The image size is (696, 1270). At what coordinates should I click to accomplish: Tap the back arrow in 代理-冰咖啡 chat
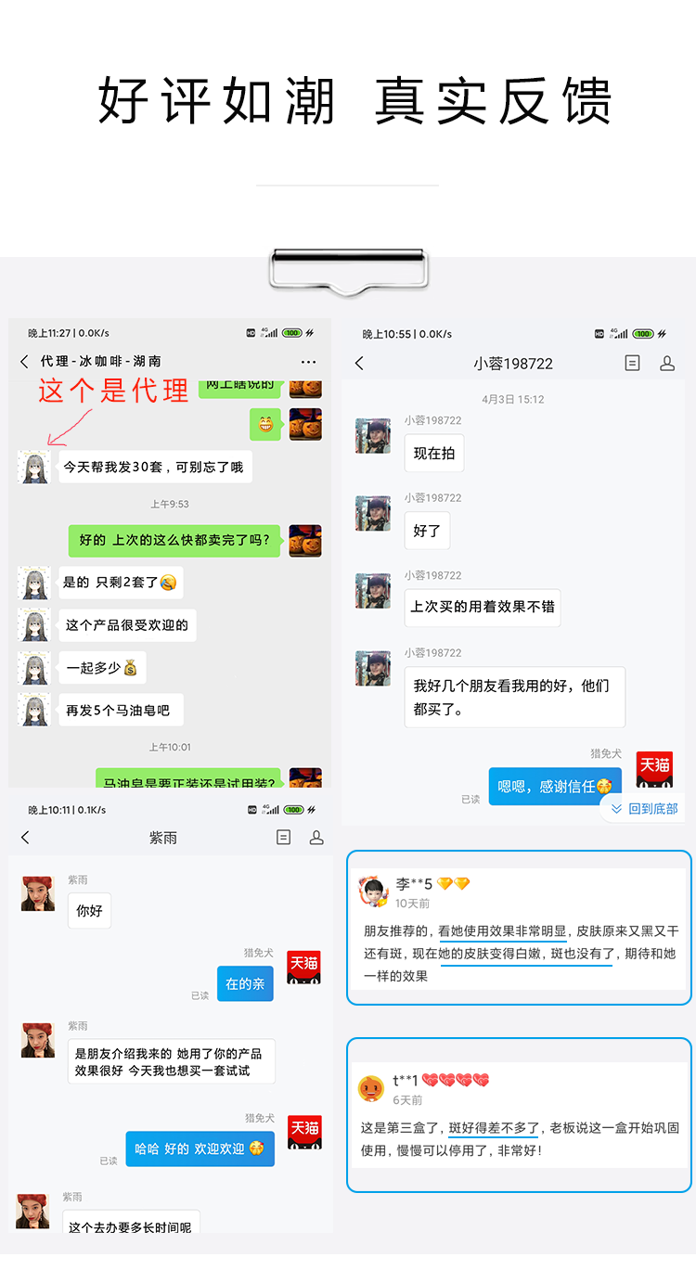24,362
